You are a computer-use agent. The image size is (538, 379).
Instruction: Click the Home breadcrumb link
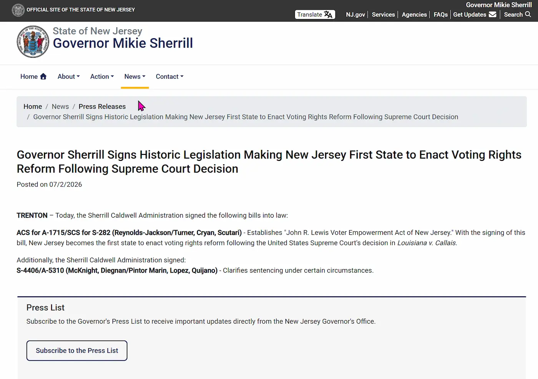[x=33, y=106]
